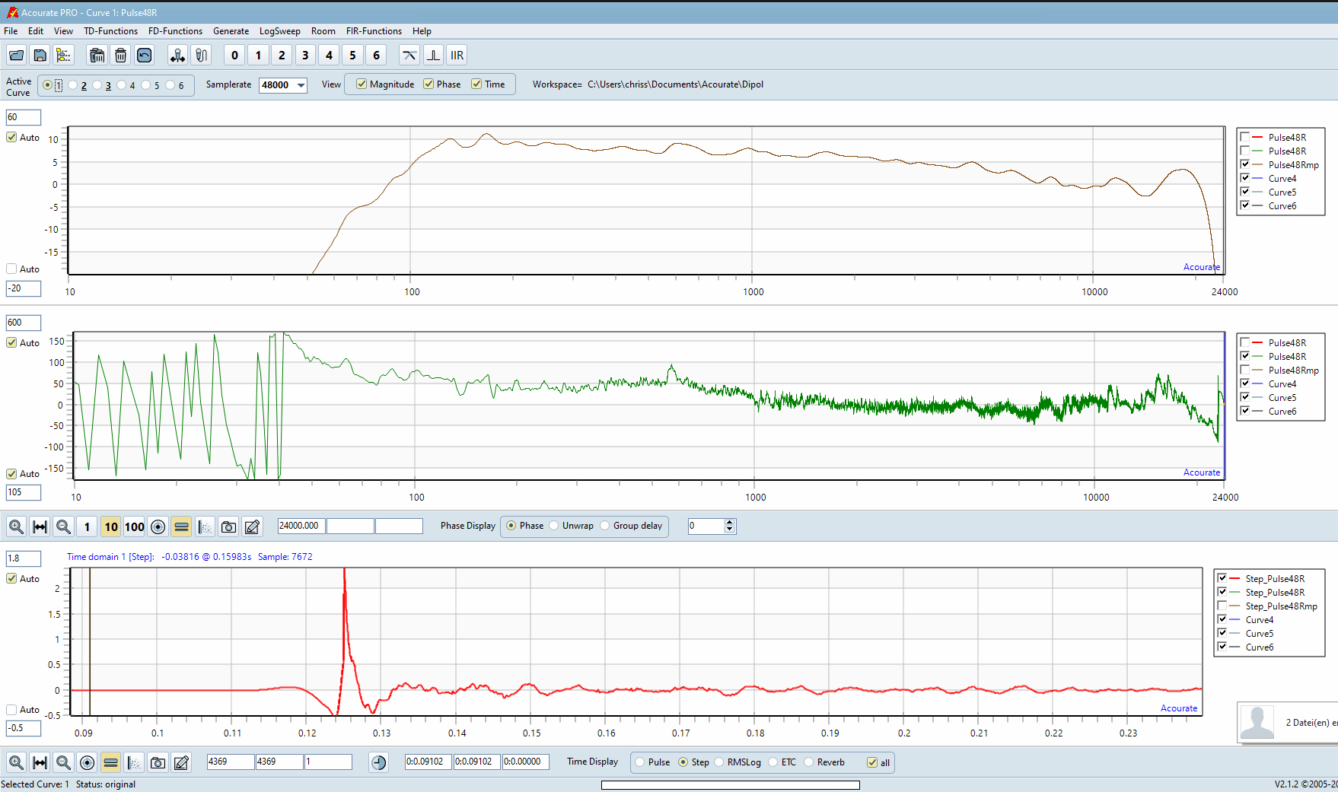Capture phase plot with camera icon
This screenshot has width=1338, height=792.
click(228, 526)
